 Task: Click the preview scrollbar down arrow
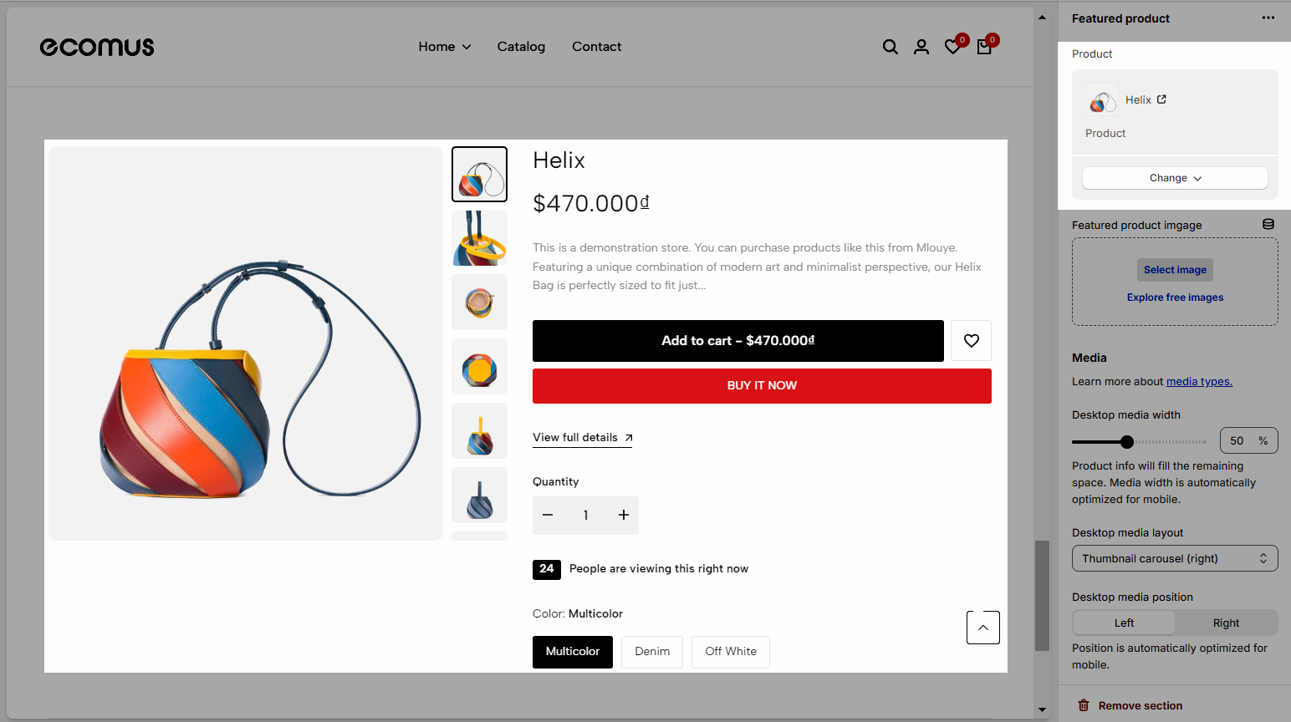click(x=1042, y=709)
